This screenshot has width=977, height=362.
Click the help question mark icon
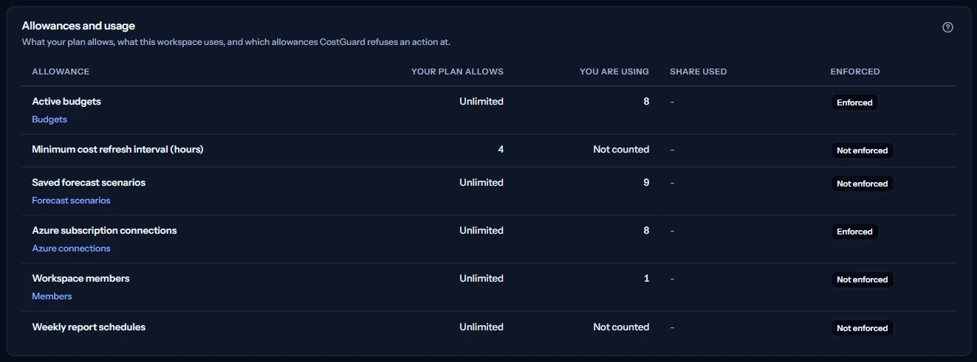[x=947, y=27]
